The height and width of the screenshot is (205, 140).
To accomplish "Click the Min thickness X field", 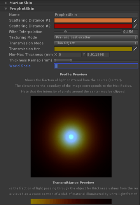I will [70, 54].
